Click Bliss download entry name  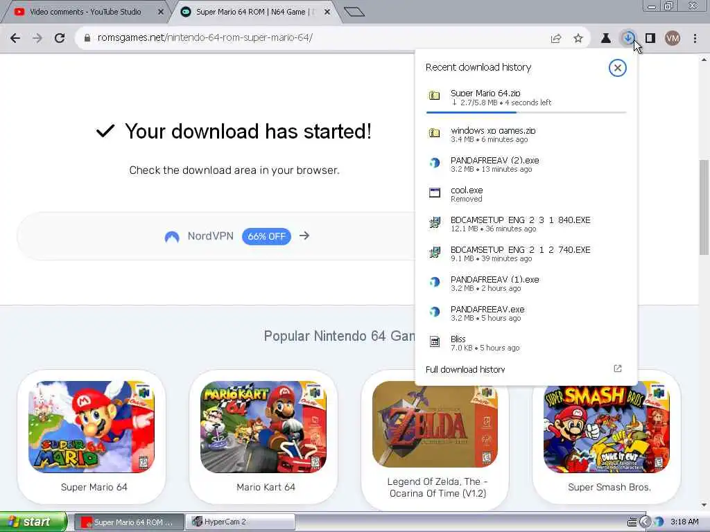click(458, 339)
